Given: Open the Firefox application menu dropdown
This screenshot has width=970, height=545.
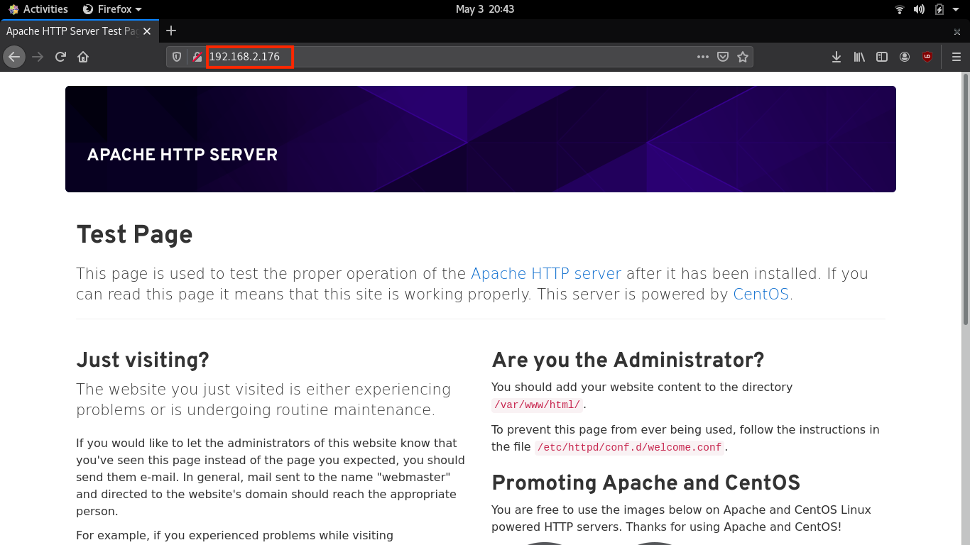Looking at the screenshot, I should [x=112, y=9].
